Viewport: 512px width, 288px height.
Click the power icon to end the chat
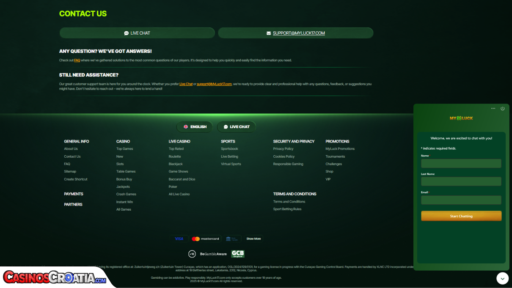pyautogui.click(x=503, y=109)
